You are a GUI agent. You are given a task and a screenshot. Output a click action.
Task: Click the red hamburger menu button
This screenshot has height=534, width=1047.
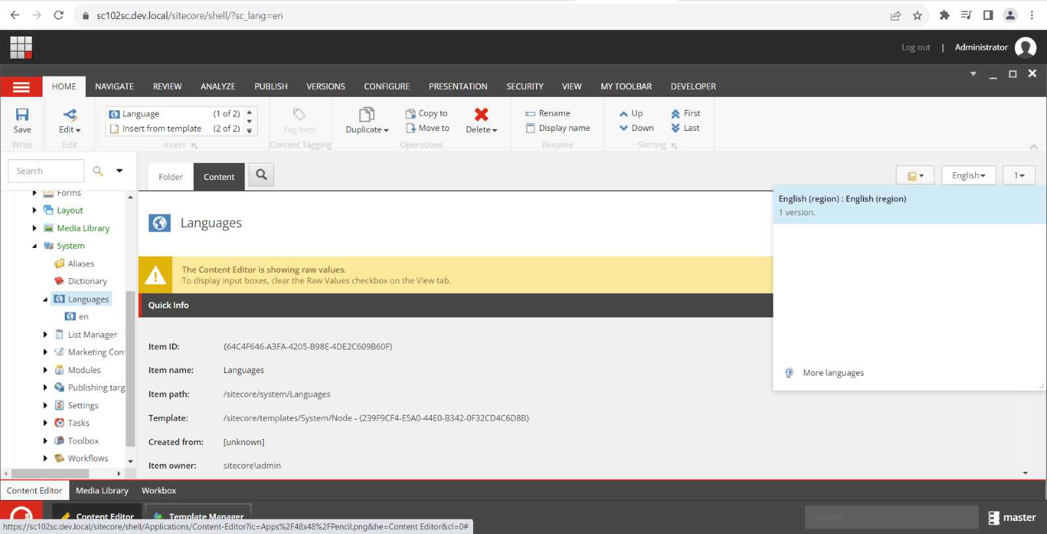[22, 86]
